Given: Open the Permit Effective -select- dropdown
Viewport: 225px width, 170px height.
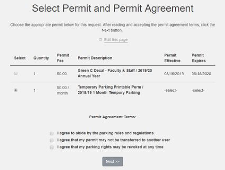Looking at the screenshot, I should coord(171,90).
